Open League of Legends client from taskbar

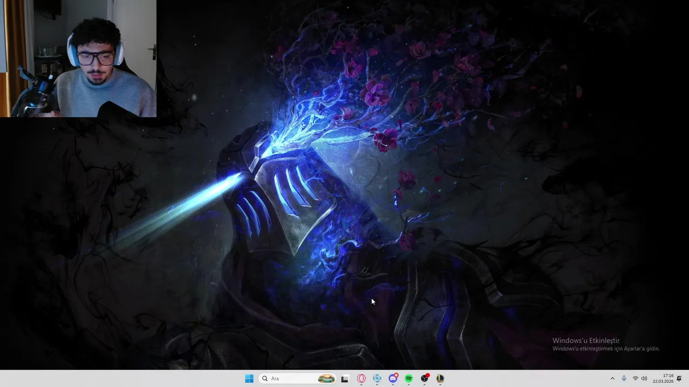(x=440, y=378)
